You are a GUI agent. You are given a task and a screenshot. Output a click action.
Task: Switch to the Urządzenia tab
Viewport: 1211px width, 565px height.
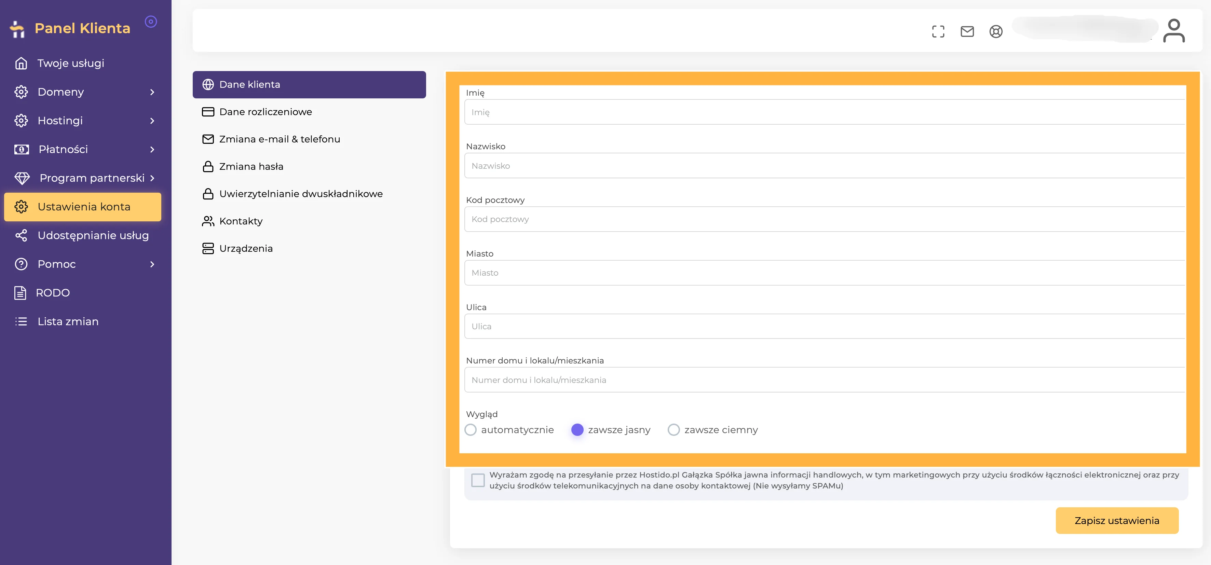point(309,248)
